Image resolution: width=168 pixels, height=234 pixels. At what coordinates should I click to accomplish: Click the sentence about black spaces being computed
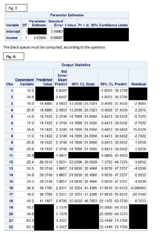point(55,47)
